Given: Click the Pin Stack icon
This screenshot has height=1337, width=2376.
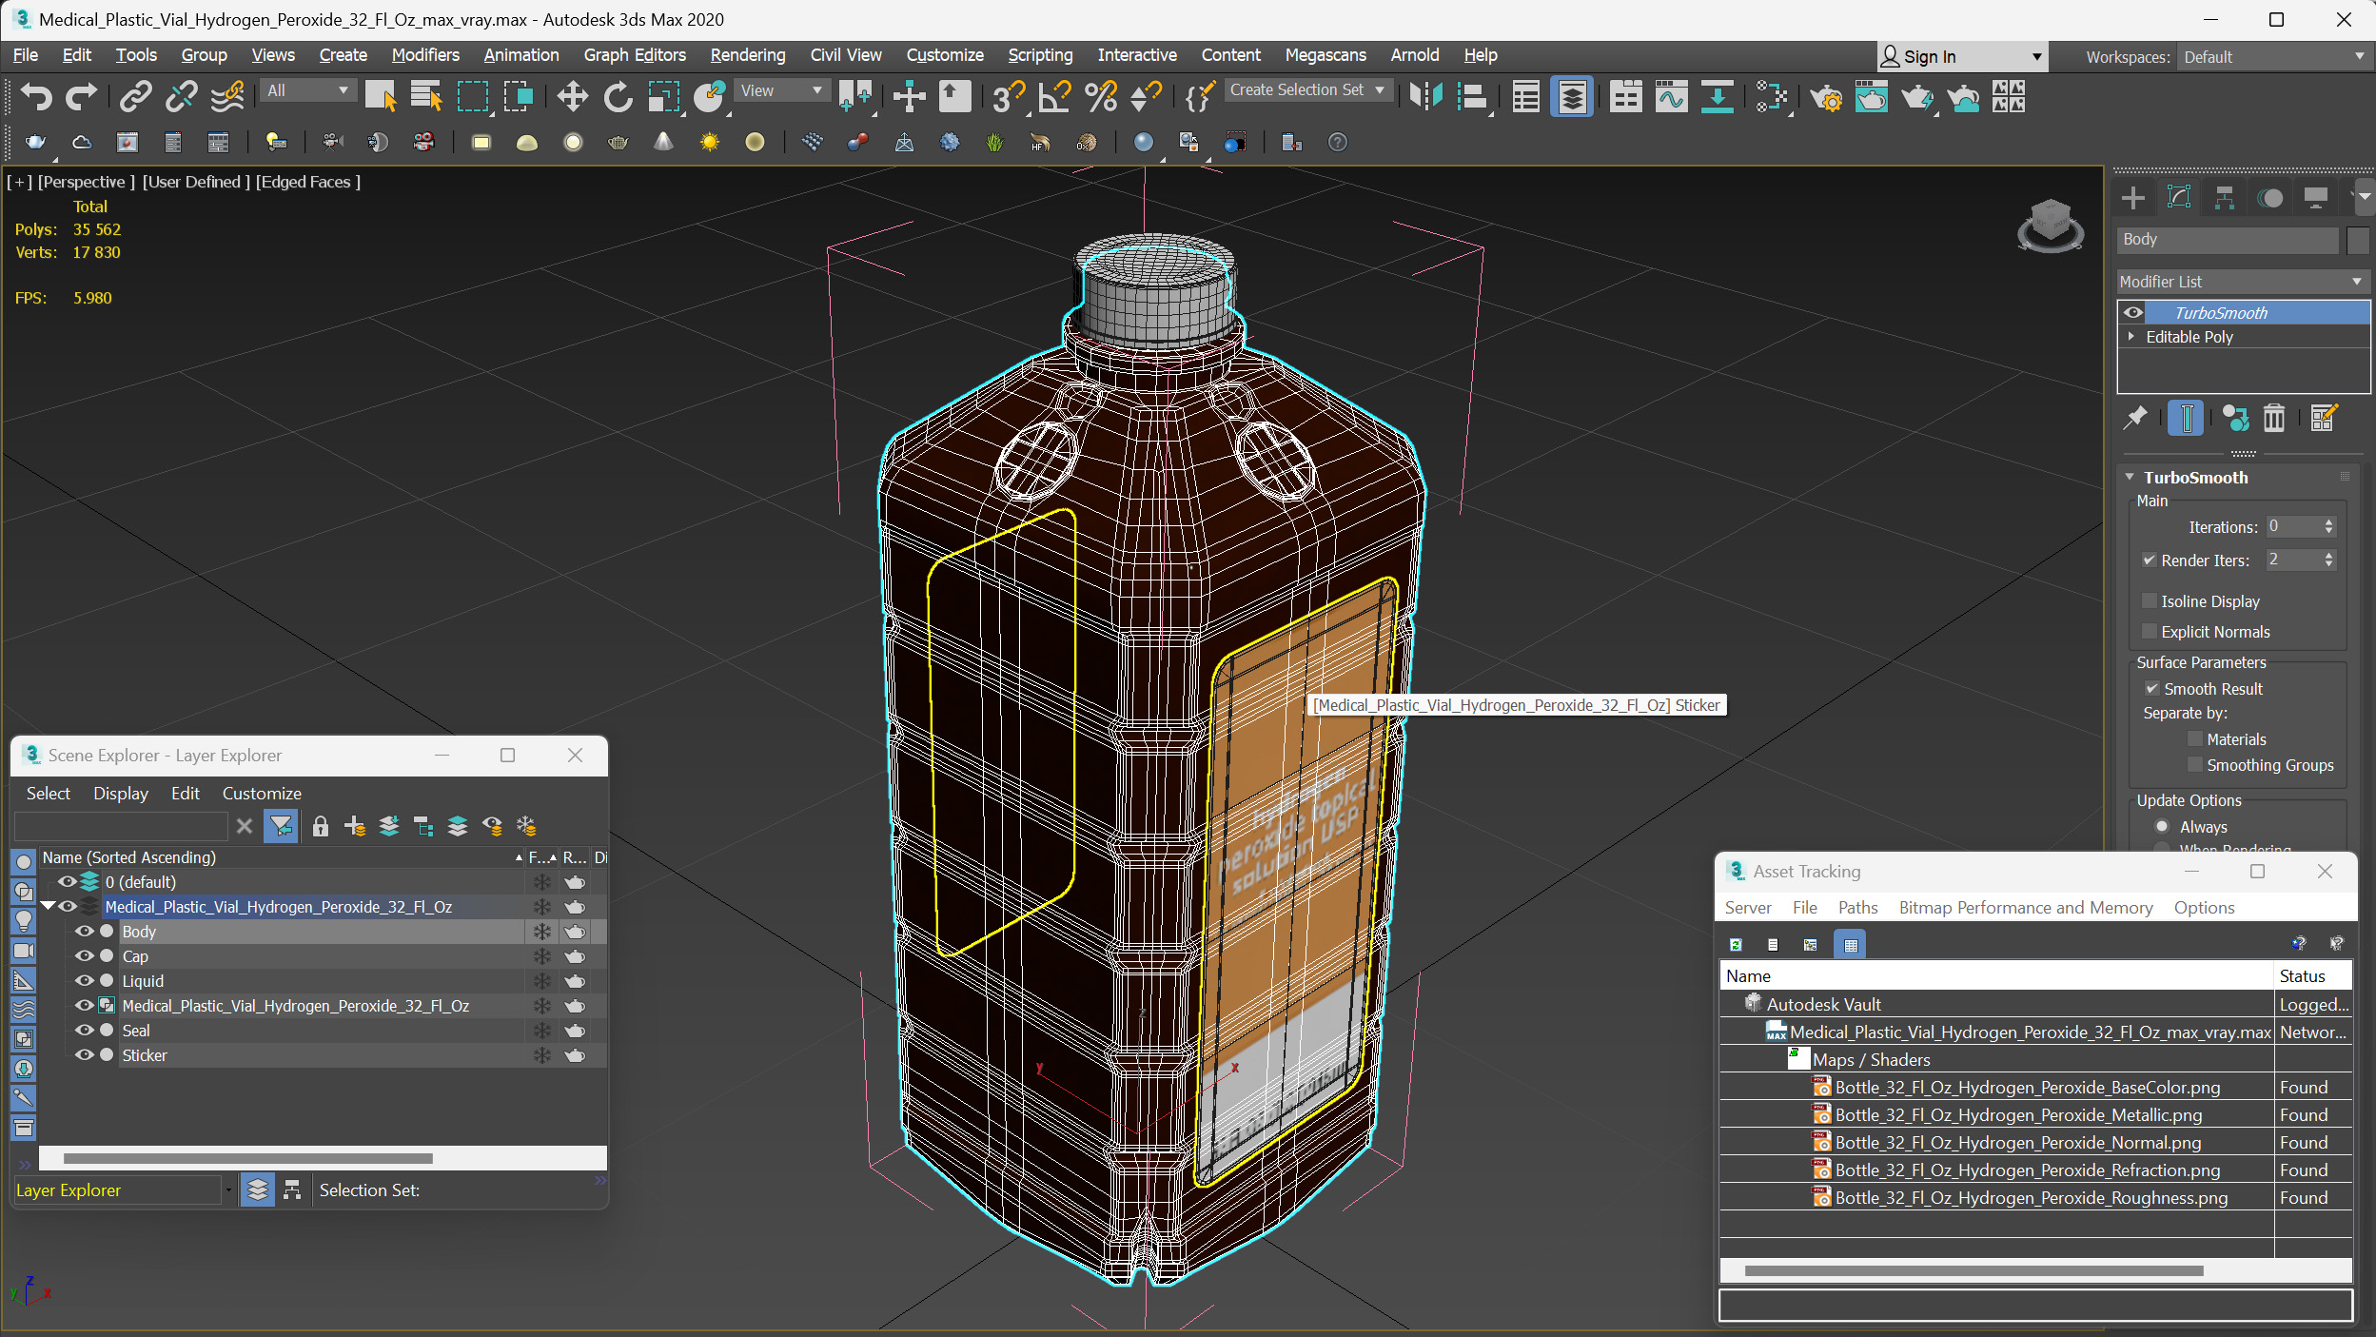Looking at the screenshot, I should point(2135,418).
